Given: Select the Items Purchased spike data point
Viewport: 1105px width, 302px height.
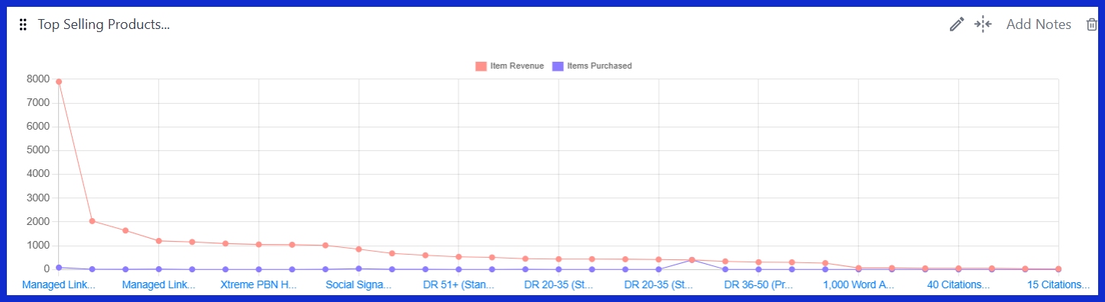Looking at the screenshot, I should [x=692, y=260].
